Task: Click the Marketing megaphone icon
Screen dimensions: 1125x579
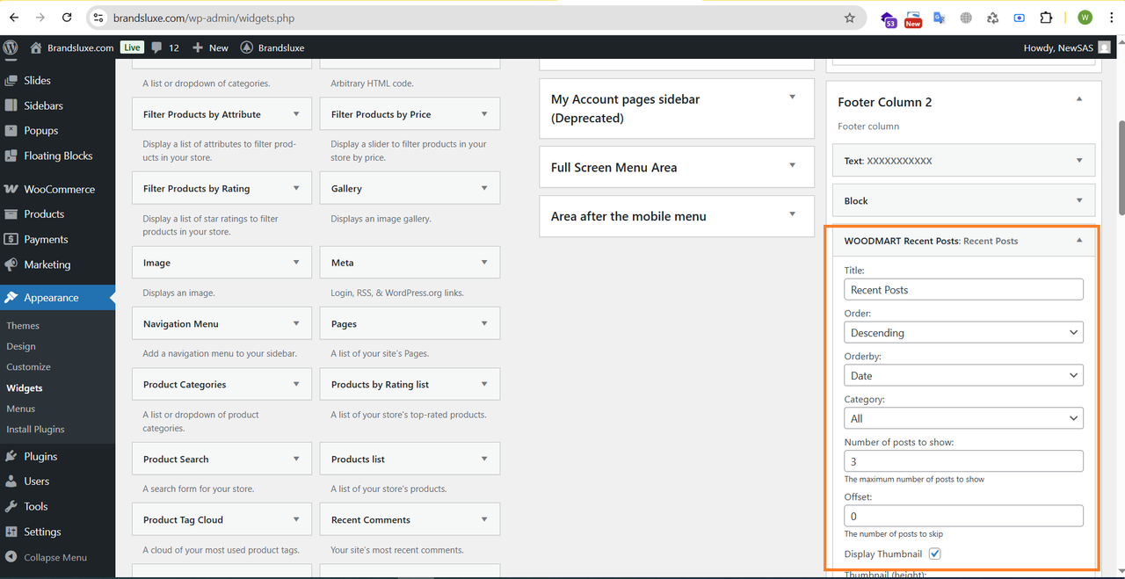Action: (11, 264)
